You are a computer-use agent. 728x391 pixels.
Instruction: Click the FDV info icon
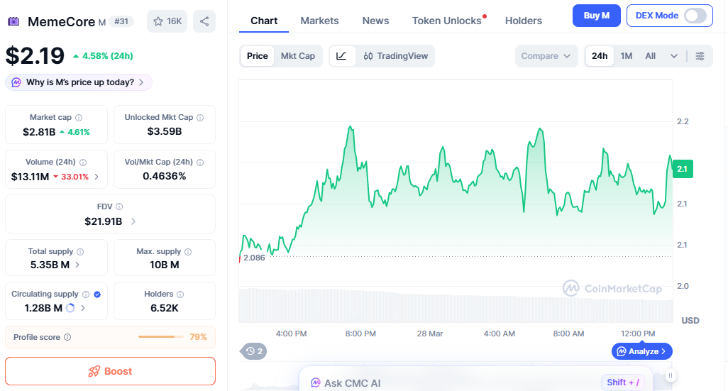pos(119,206)
